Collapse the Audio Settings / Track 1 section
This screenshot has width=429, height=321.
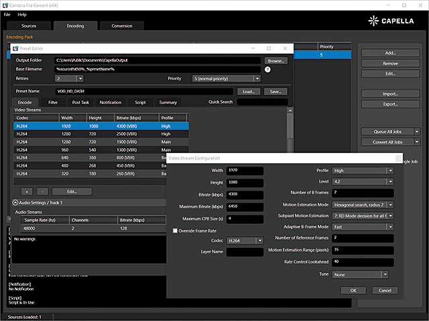(15, 203)
